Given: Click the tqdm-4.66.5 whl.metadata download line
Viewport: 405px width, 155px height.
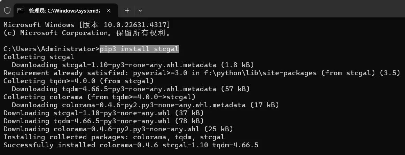Looking at the screenshot, I should (x=131, y=89).
